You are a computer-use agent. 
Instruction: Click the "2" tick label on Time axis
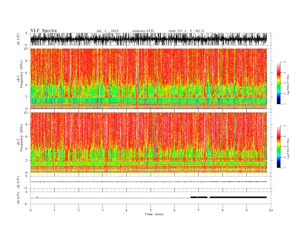79,210
